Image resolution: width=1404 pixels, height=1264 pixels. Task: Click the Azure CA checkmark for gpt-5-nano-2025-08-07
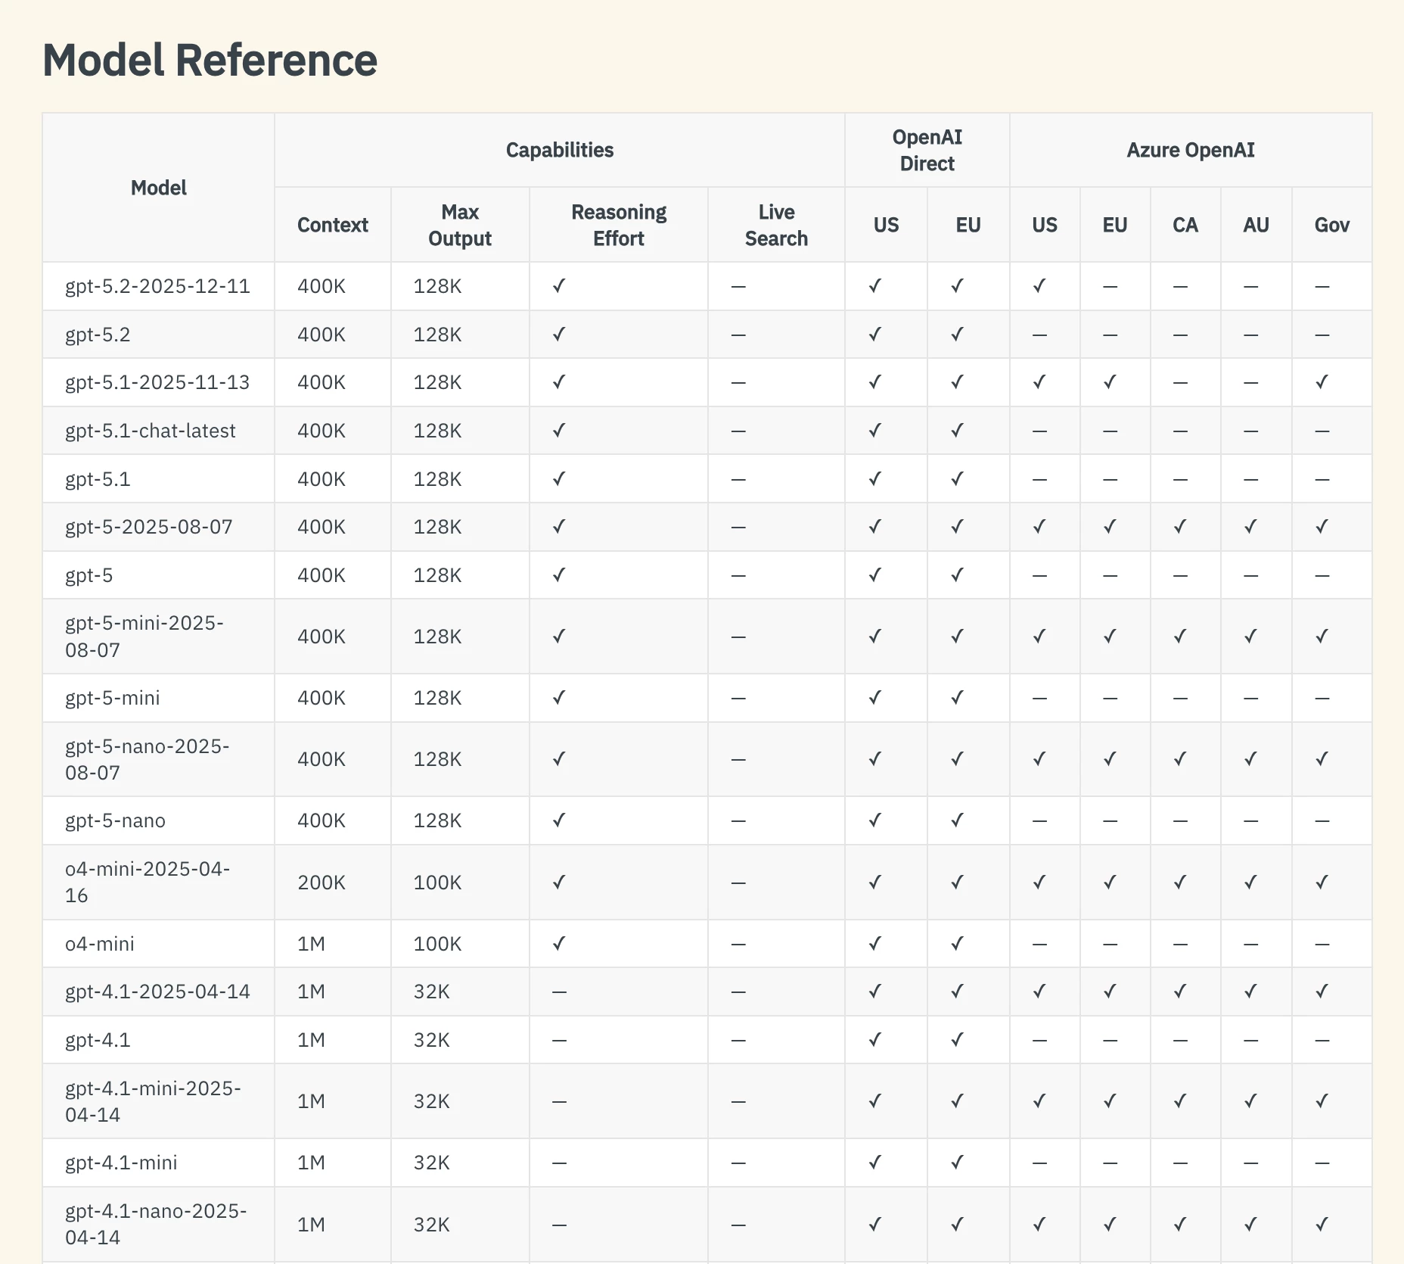[1180, 759]
